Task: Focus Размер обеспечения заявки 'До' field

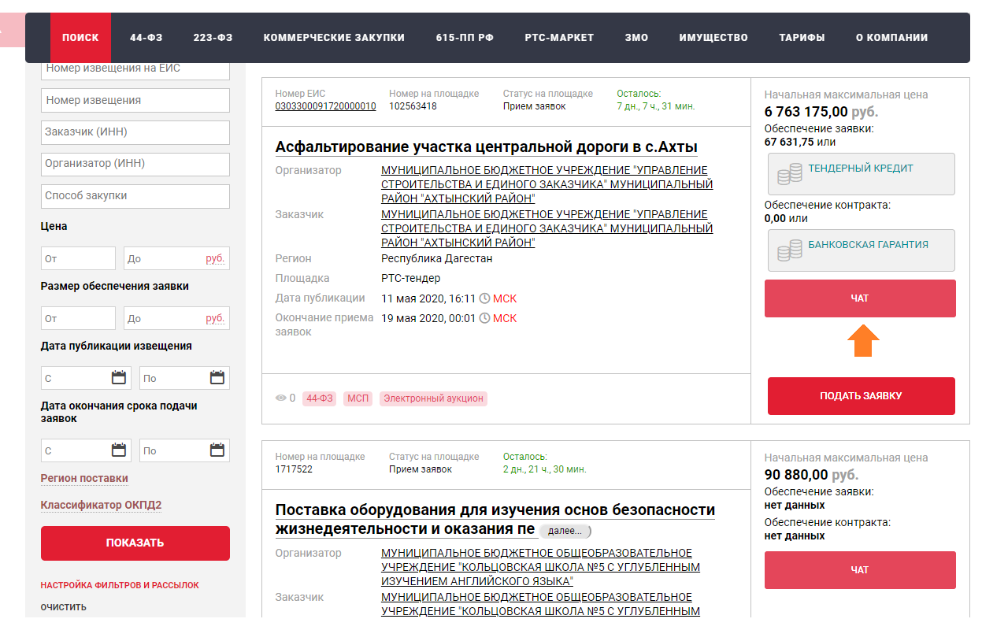Action: pos(176,318)
